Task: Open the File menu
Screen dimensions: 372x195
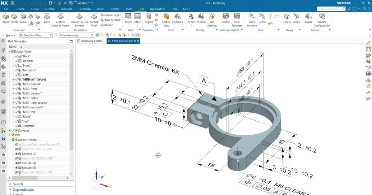Action: pyautogui.click(x=6, y=9)
